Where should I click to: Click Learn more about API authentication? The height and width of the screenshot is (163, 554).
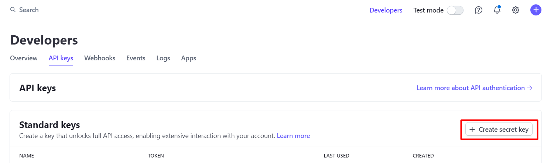[x=474, y=88]
